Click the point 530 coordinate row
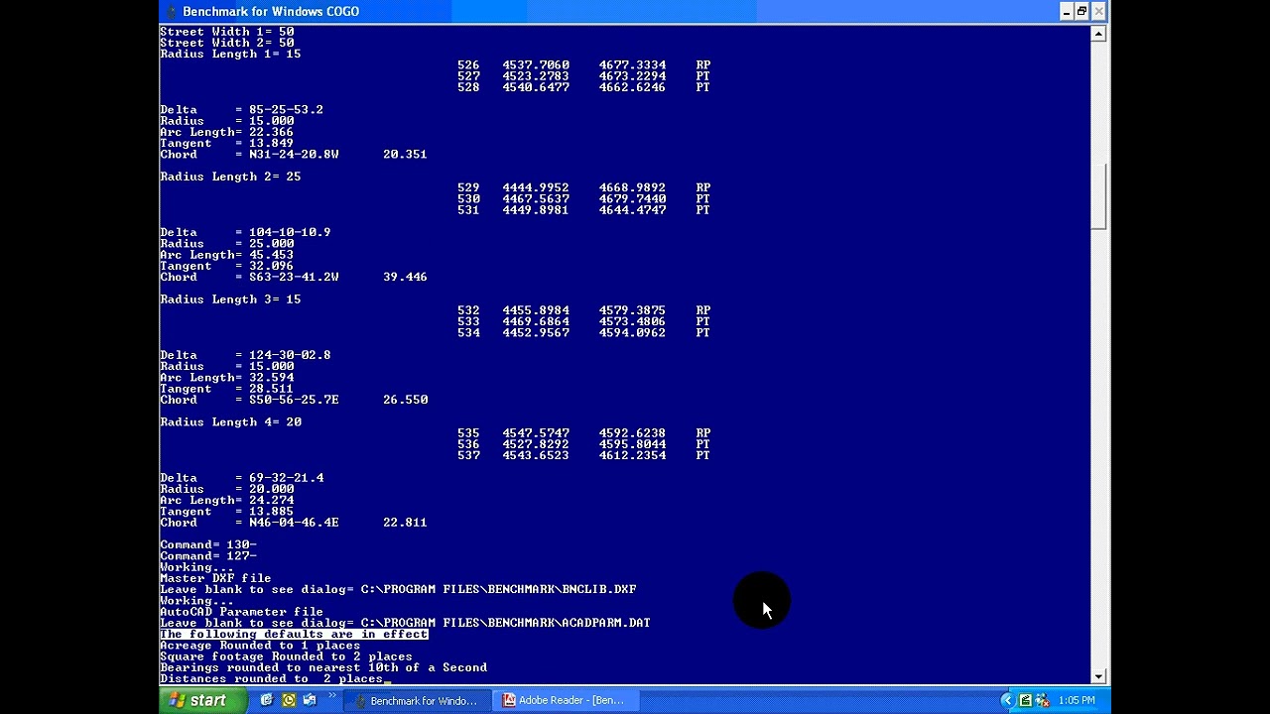 coord(583,199)
